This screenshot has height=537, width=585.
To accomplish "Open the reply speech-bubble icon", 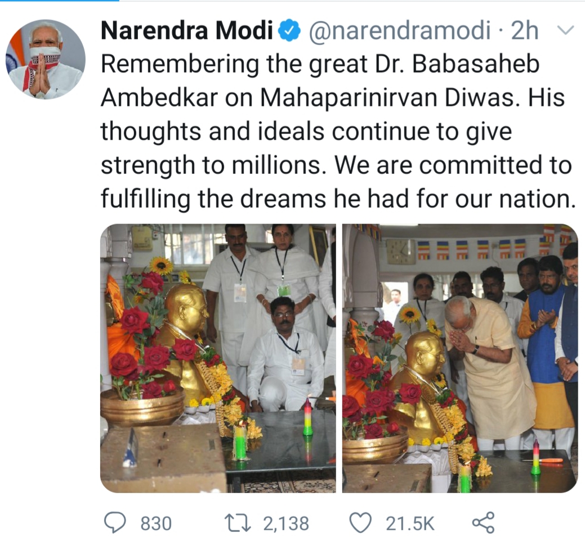I will click(x=114, y=522).
